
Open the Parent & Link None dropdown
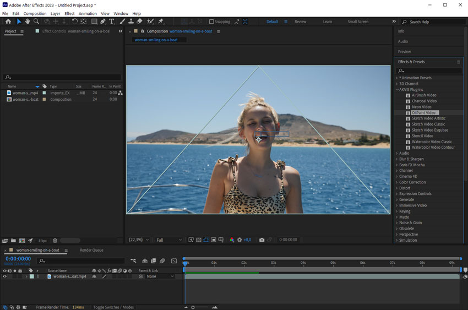click(x=160, y=276)
